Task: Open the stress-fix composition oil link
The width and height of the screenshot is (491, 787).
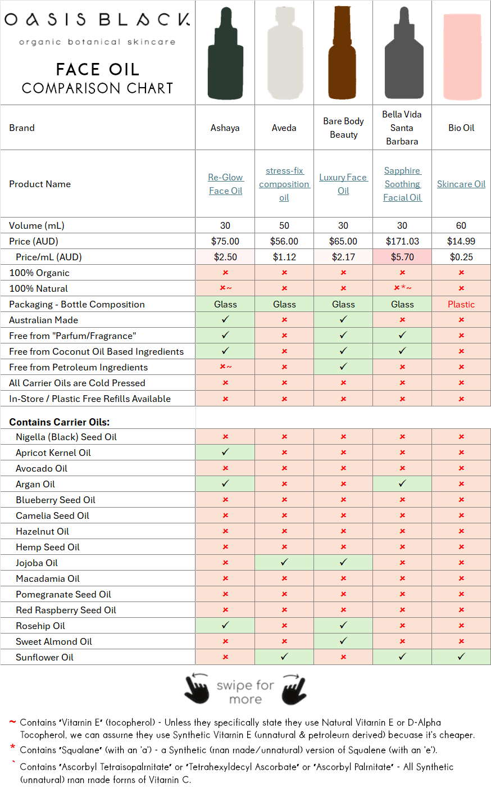Action: coord(284,184)
